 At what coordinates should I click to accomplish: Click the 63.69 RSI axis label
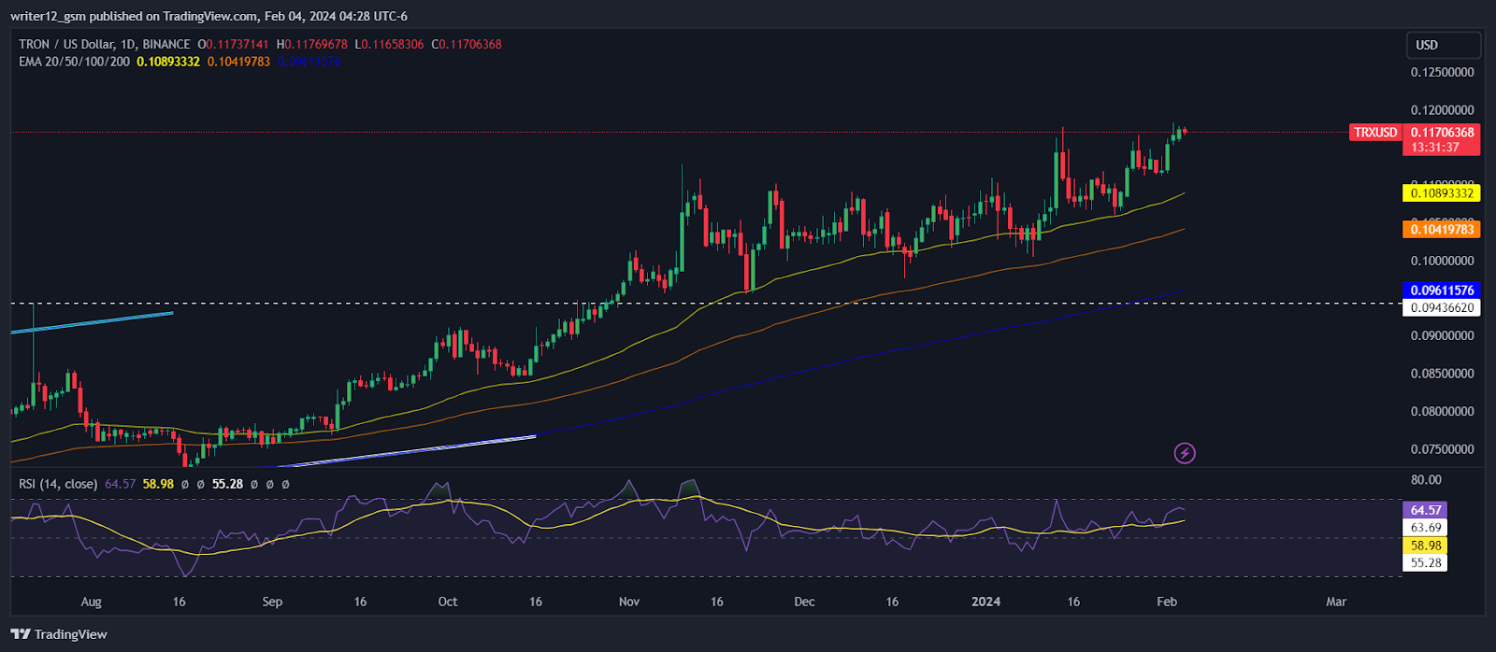click(x=1425, y=528)
